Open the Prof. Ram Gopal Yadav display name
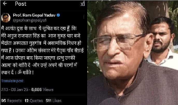 coord(34,15)
